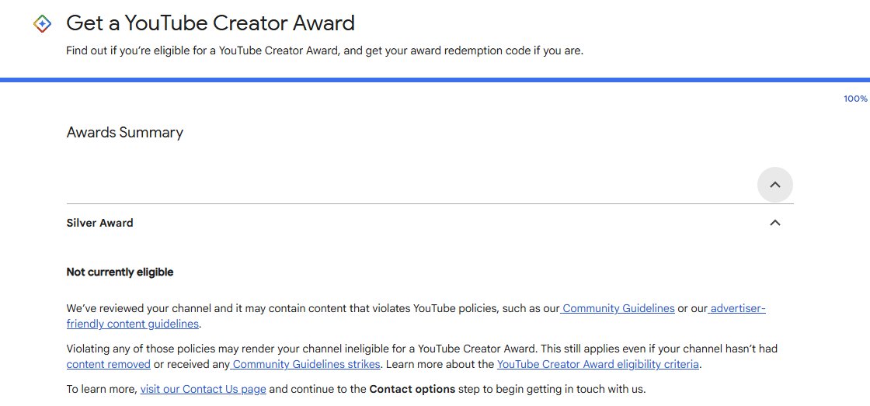Viewport: 870px width, 406px height.
Task: Click the Awards Summary heading
Action: point(125,133)
